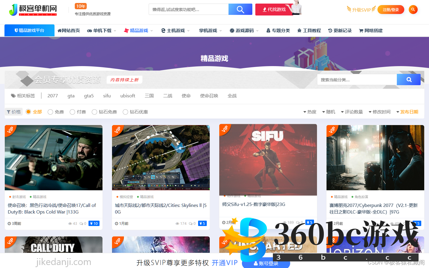Open title 师父Sifu-v1.25-数字豪华版|23G
This screenshot has height=268, width=429.
click(x=254, y=204)
